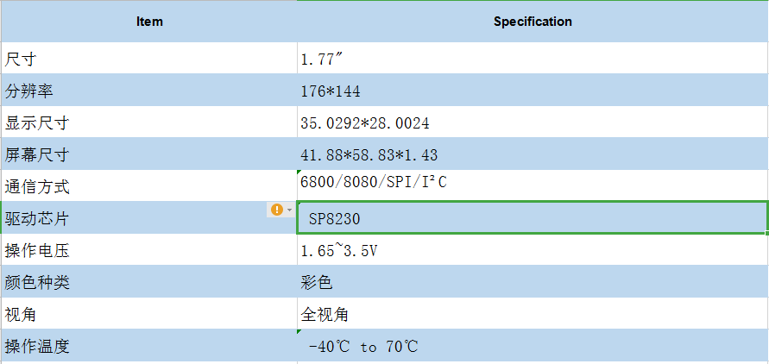Select the cell with 41.88*58.83*1.43
The image size is (769, 364).
point(533,155)
